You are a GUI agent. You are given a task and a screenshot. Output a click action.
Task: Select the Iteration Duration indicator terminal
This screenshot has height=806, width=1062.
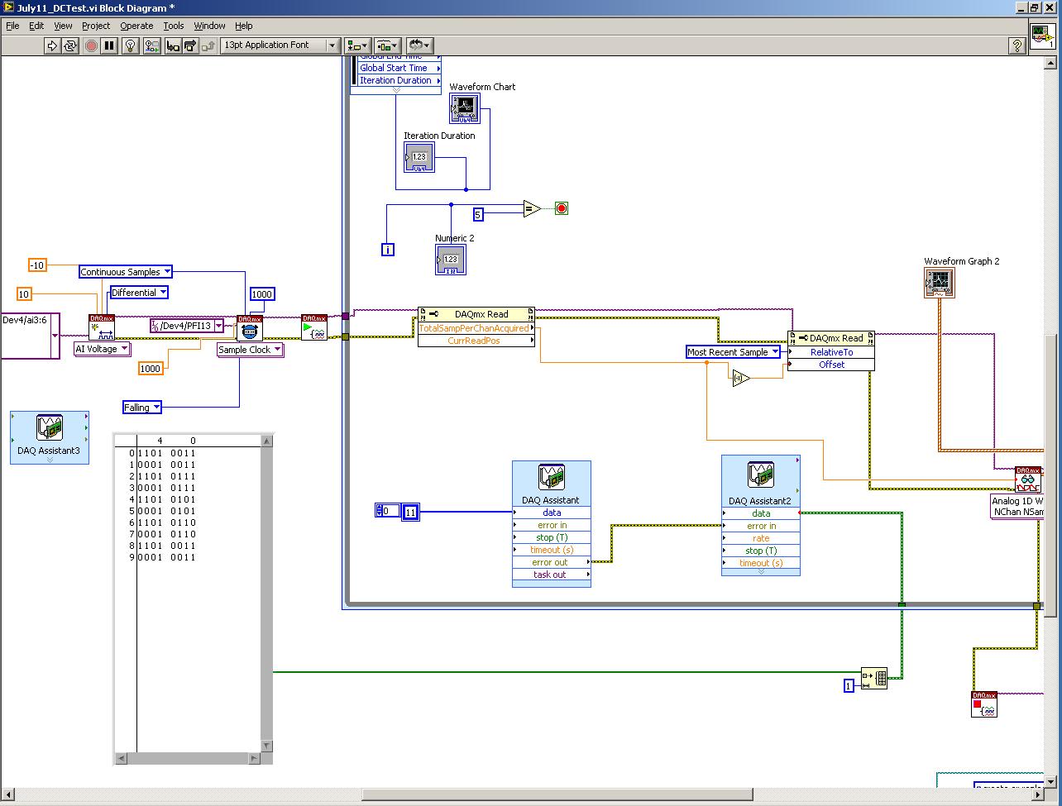click(419, 157)
